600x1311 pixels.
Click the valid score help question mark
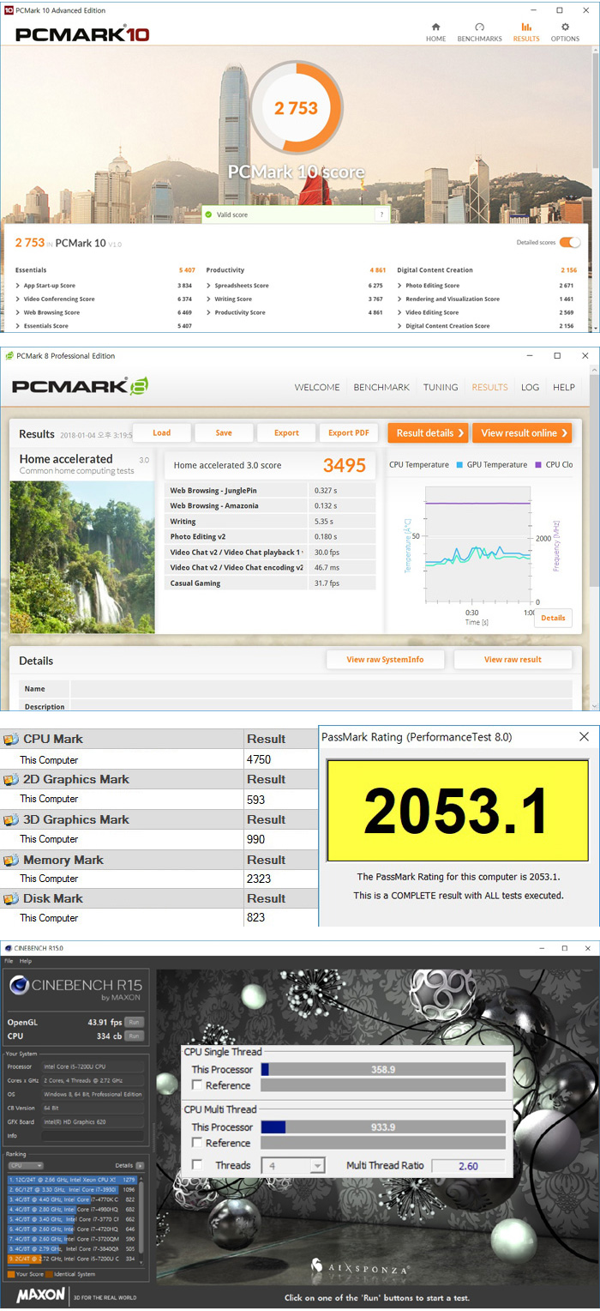381,214
